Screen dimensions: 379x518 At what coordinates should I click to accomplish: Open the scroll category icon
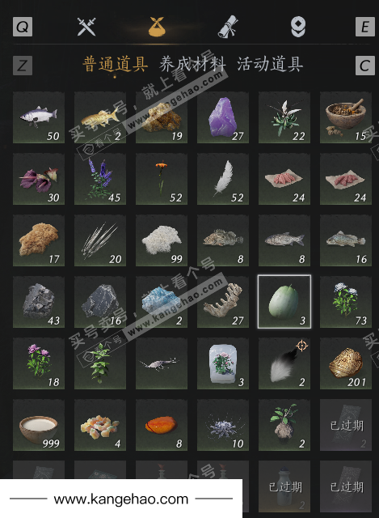point(228,26)
